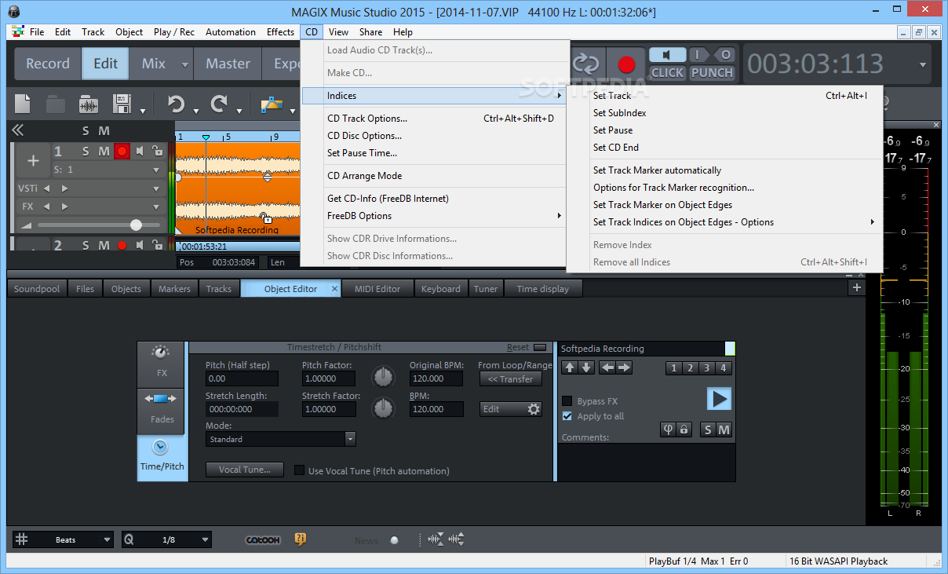Open the time display options dropdown arrow
948x574 pixels.
tap(922, 64)
